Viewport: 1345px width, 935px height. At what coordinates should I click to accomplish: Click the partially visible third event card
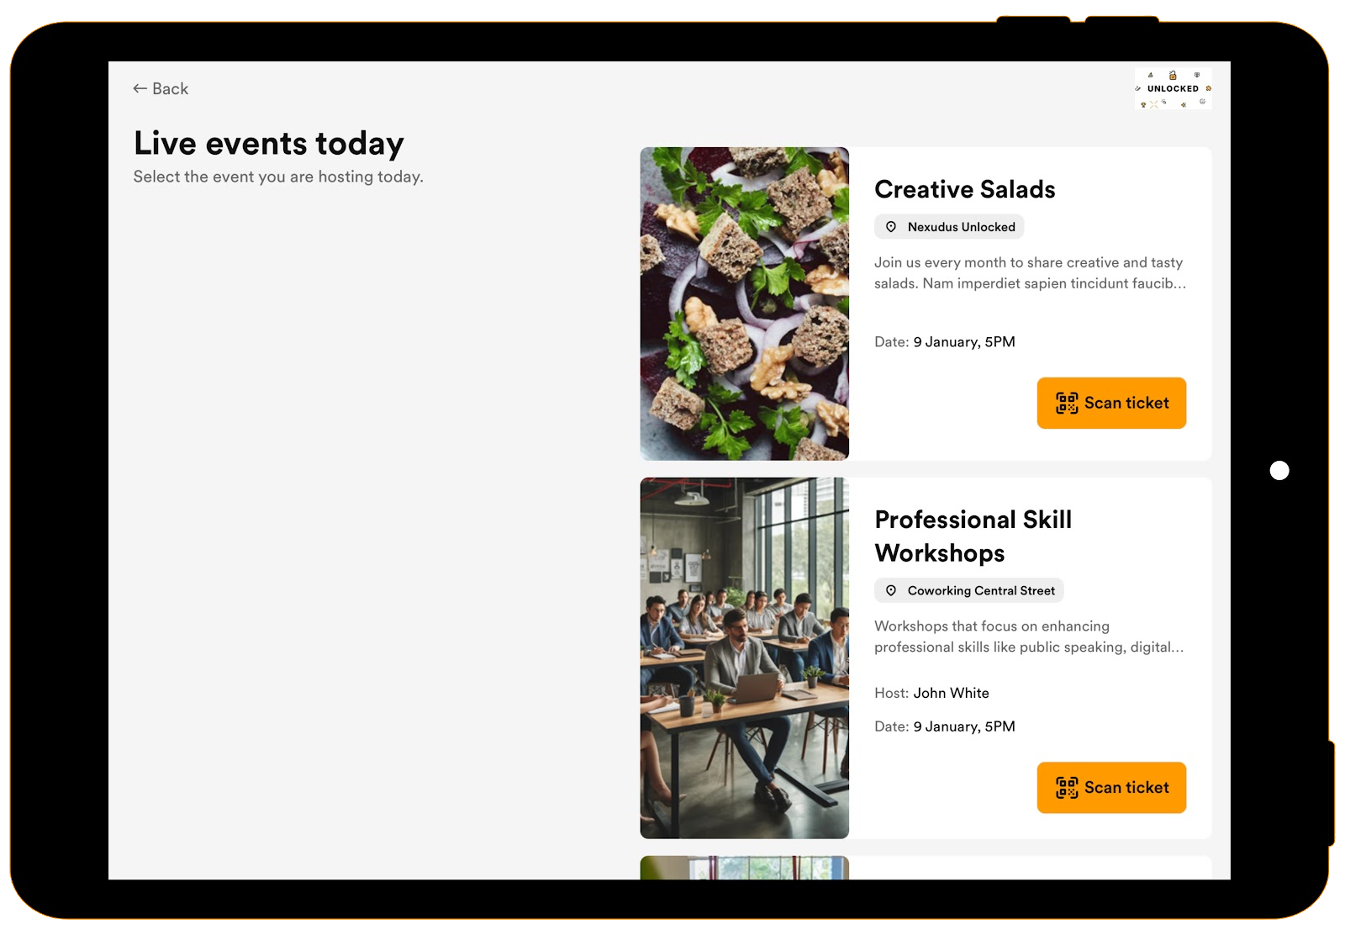(x=925, y=866)
